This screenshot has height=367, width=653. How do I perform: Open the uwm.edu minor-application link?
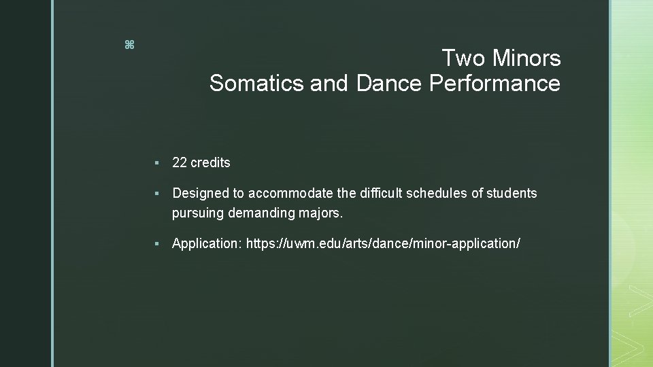383,243
